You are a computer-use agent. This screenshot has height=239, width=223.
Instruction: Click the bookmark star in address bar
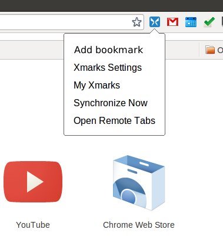pos(137,22)
